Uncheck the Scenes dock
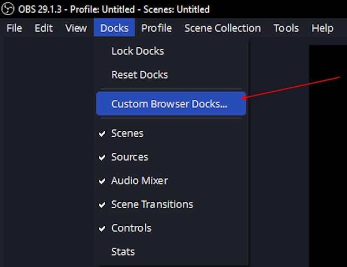The image size is (347, 267). point(127,133)
